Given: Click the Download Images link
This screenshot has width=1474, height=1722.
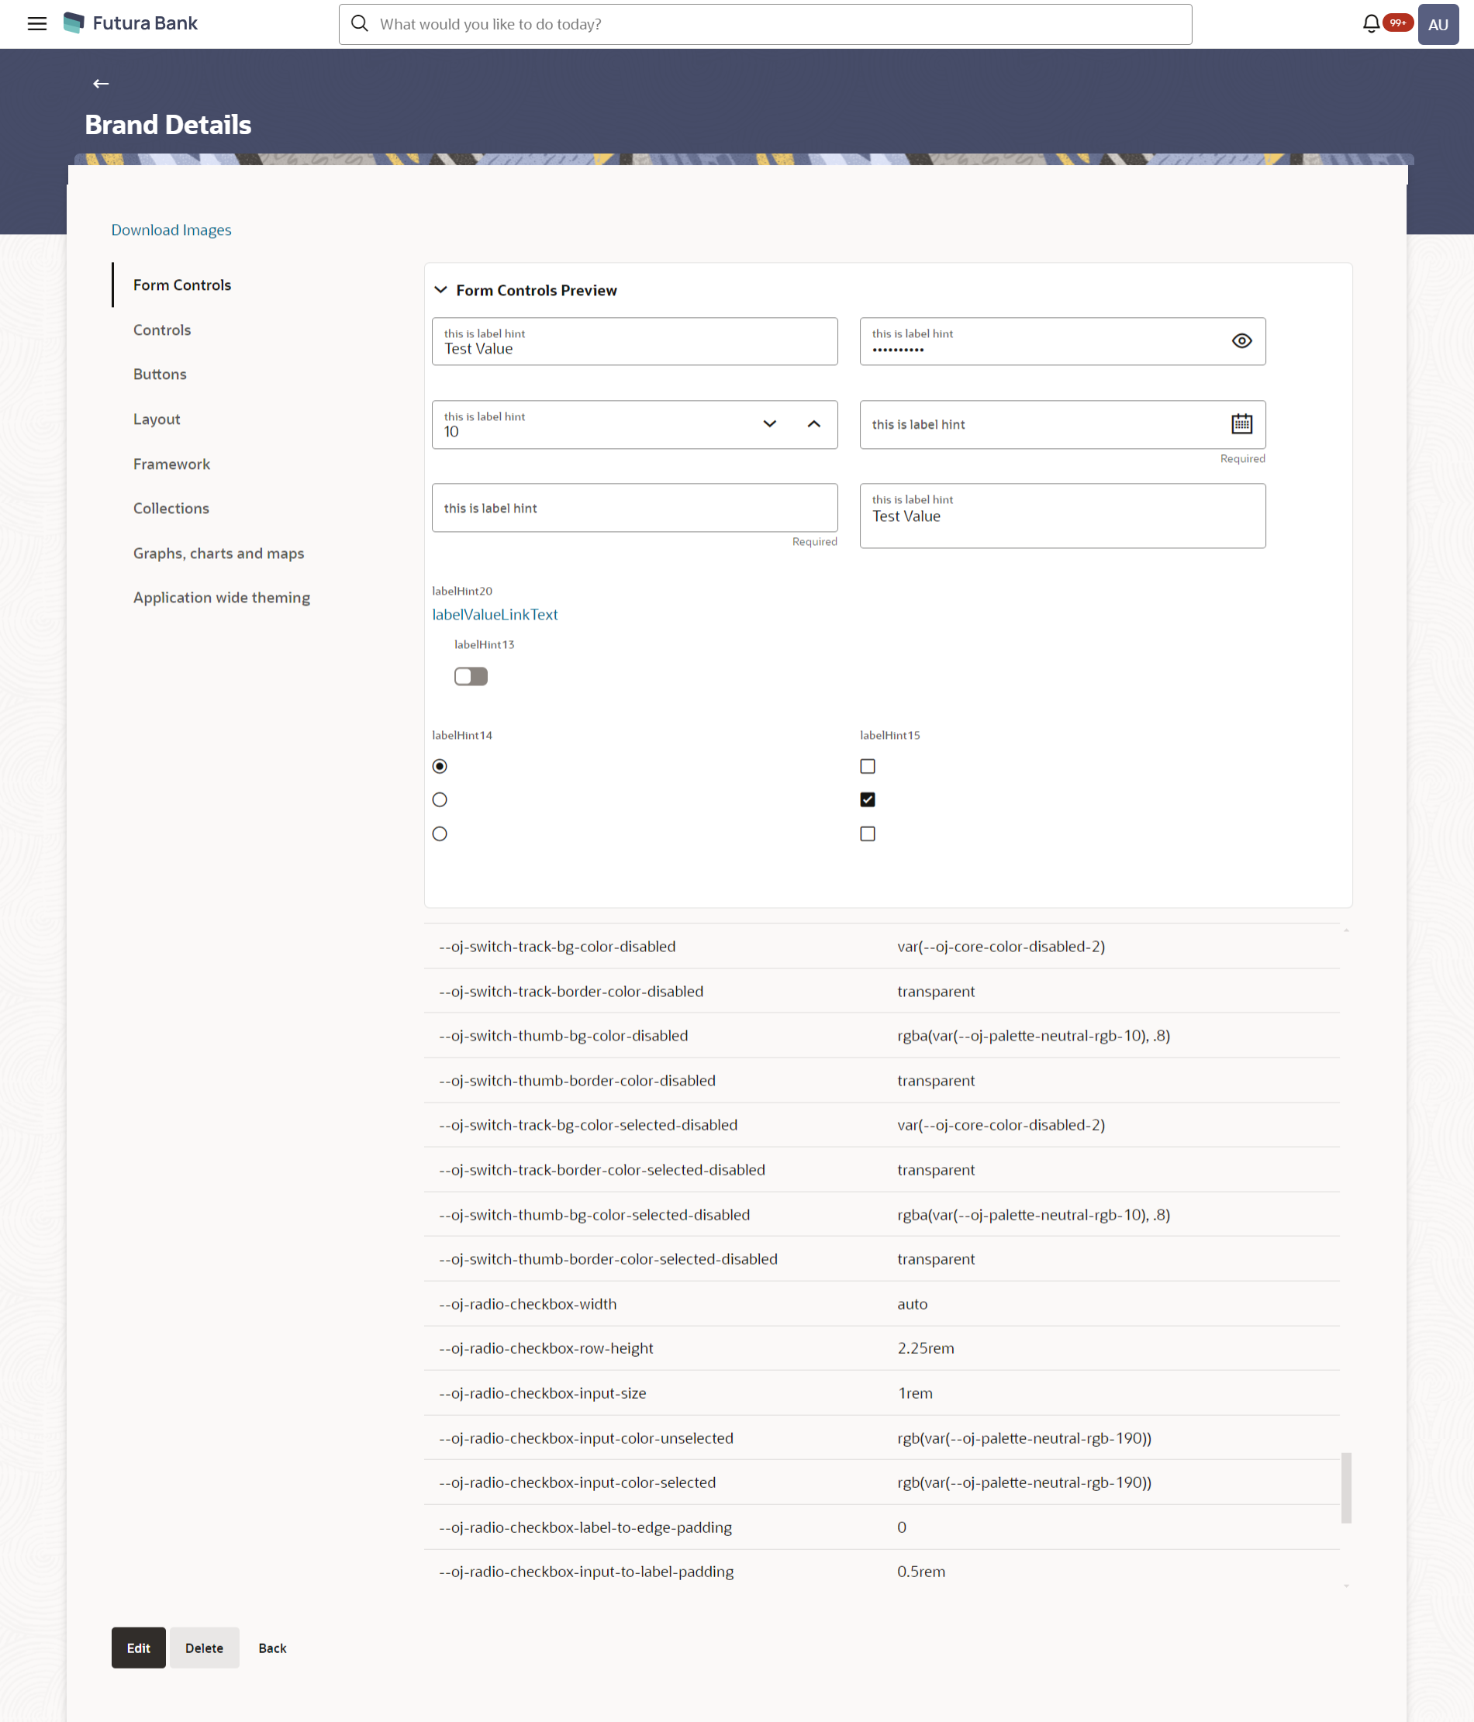Looking at the screenshot, I should [x=171, y=229].
